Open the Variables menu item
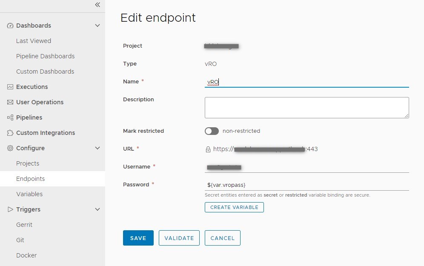This screenshot has height=266, width=424. coord(29,194)
